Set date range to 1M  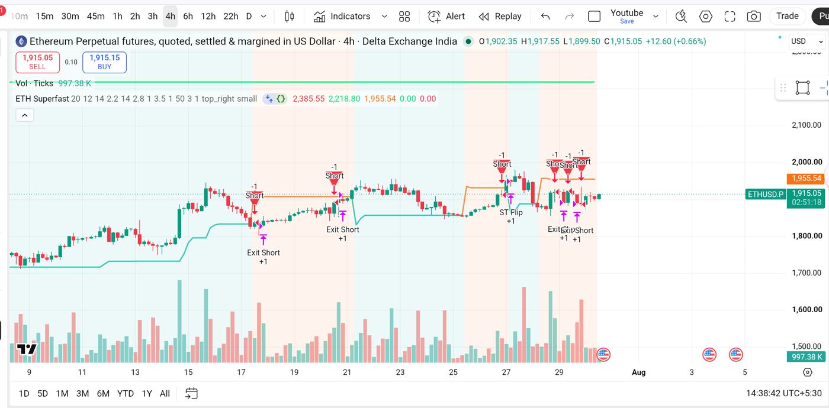62,394
